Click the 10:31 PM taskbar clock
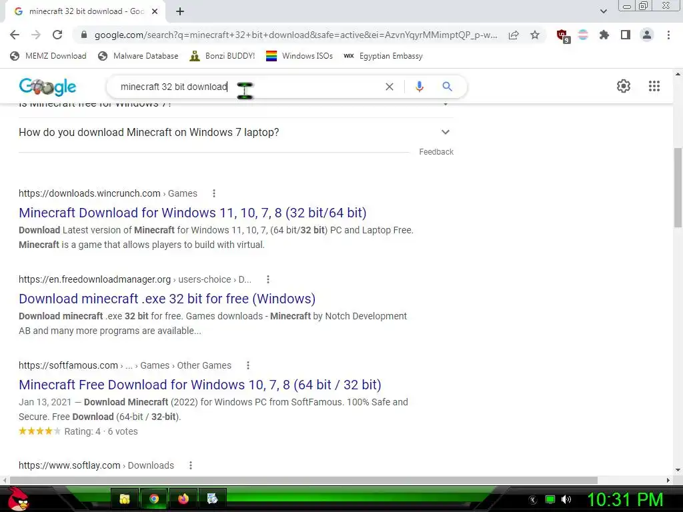 625,499
